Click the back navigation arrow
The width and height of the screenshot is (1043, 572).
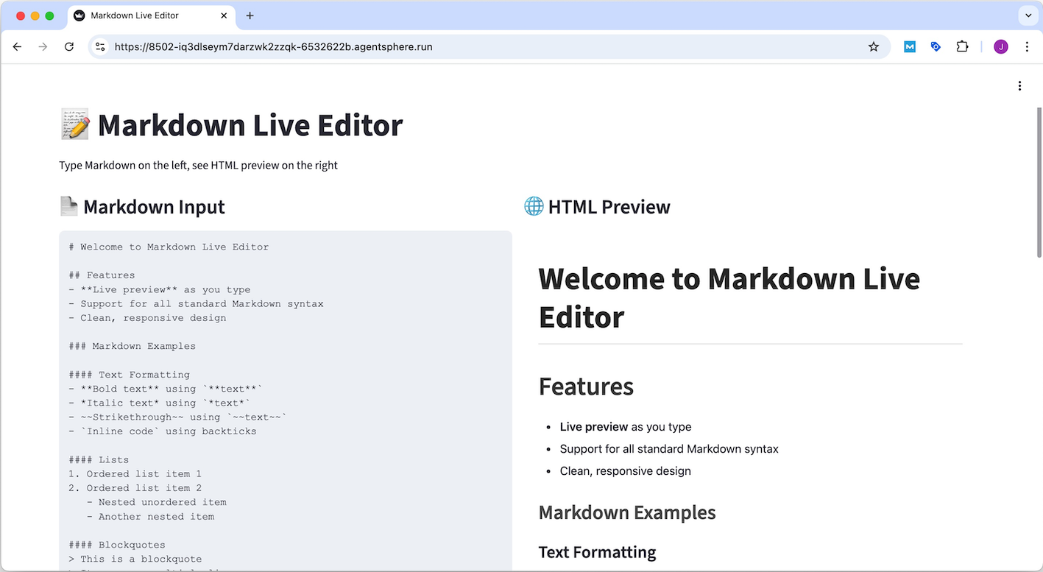pyautogui.click(x=17, y=46)
